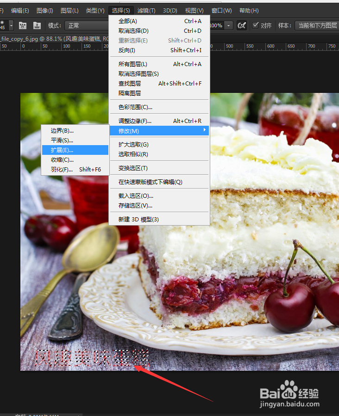Choose 在快速蒙版模式下编辑(Q)
Screen dimensions: 339x416
click(x=159, y=182)
